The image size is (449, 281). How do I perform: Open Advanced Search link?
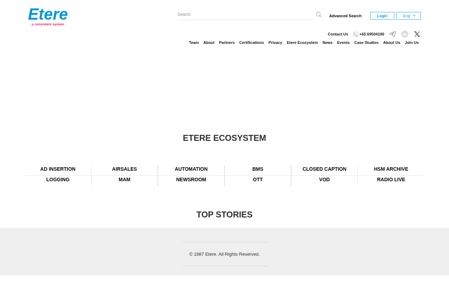point(345,16)
